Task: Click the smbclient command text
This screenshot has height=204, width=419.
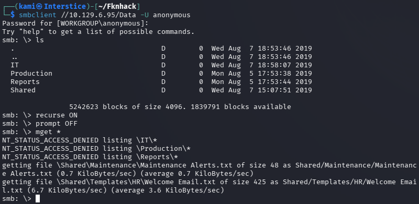Action: click(38, 15)
